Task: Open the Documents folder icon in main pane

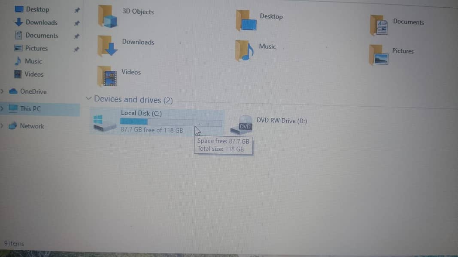Action: [379, 26]
